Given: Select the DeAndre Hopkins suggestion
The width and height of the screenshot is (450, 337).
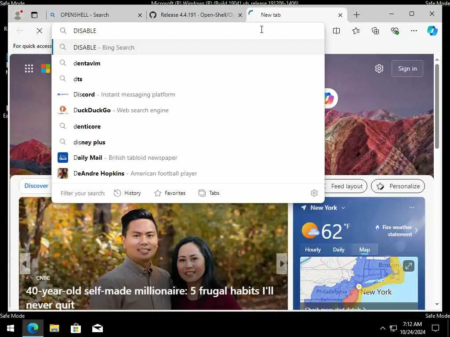Looking at the screenshot, I should (188, 173).
